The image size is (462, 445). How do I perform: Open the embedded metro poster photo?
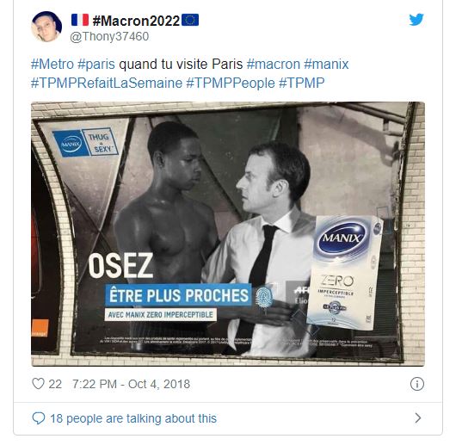[x=228, y=234]
